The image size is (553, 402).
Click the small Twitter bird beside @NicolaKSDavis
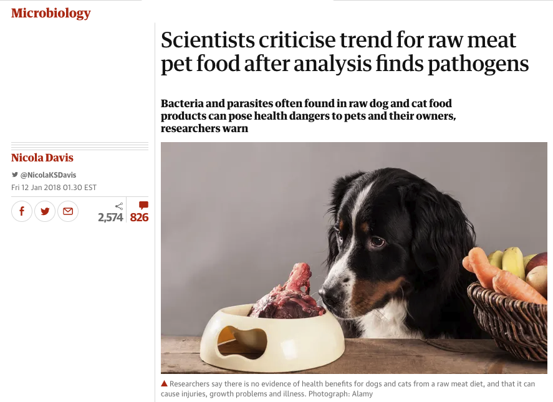[15, 175]
